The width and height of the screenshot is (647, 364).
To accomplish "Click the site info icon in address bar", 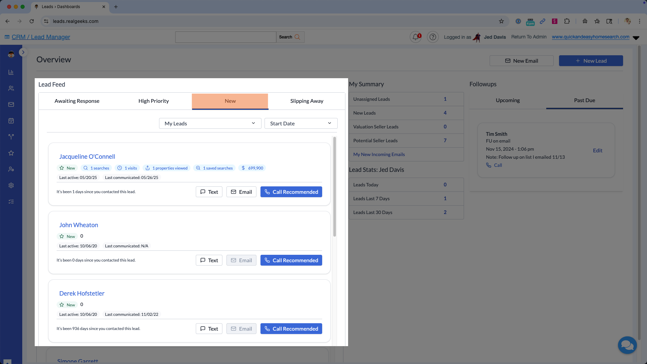I will click(x=47, y=21).
